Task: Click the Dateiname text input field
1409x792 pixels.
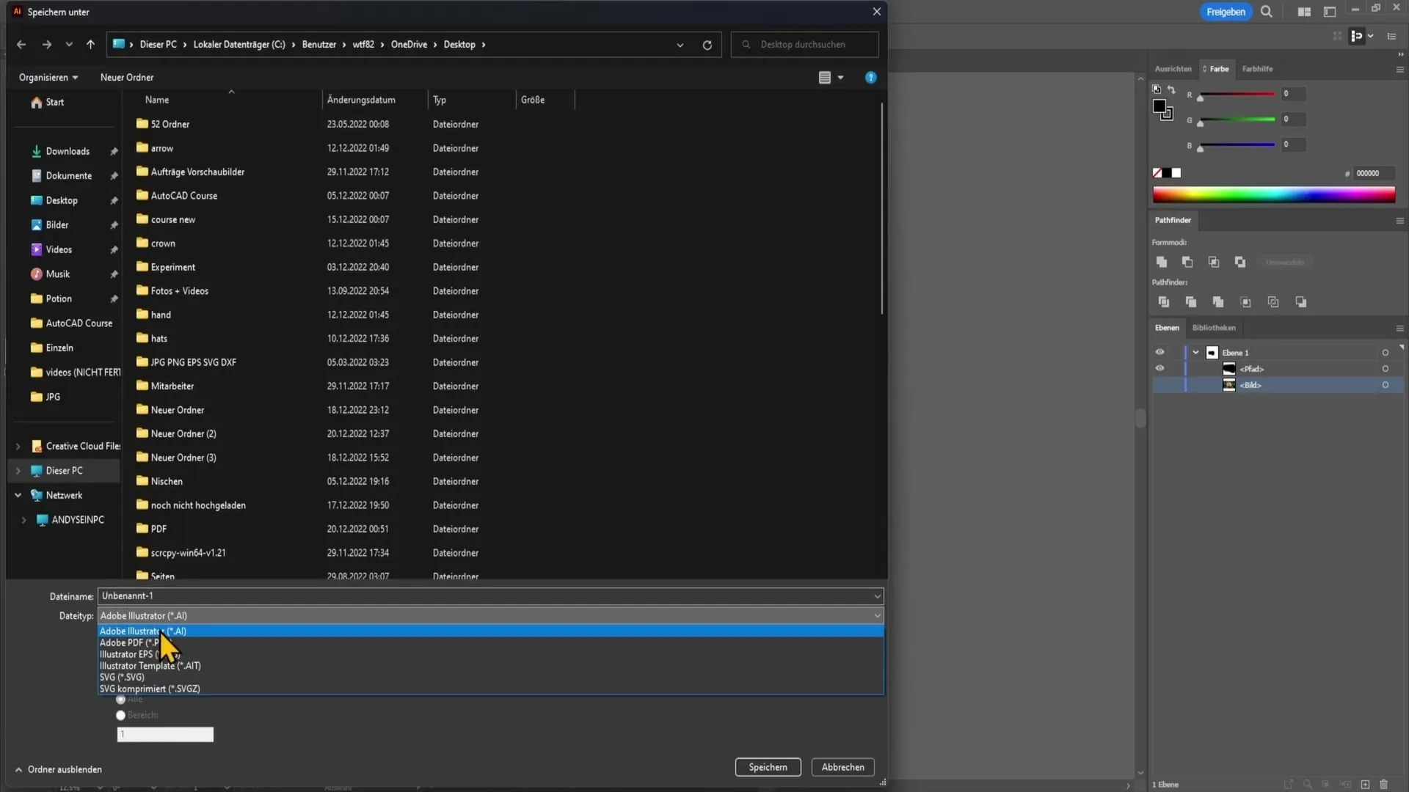Action: click(x=489, y=595)
